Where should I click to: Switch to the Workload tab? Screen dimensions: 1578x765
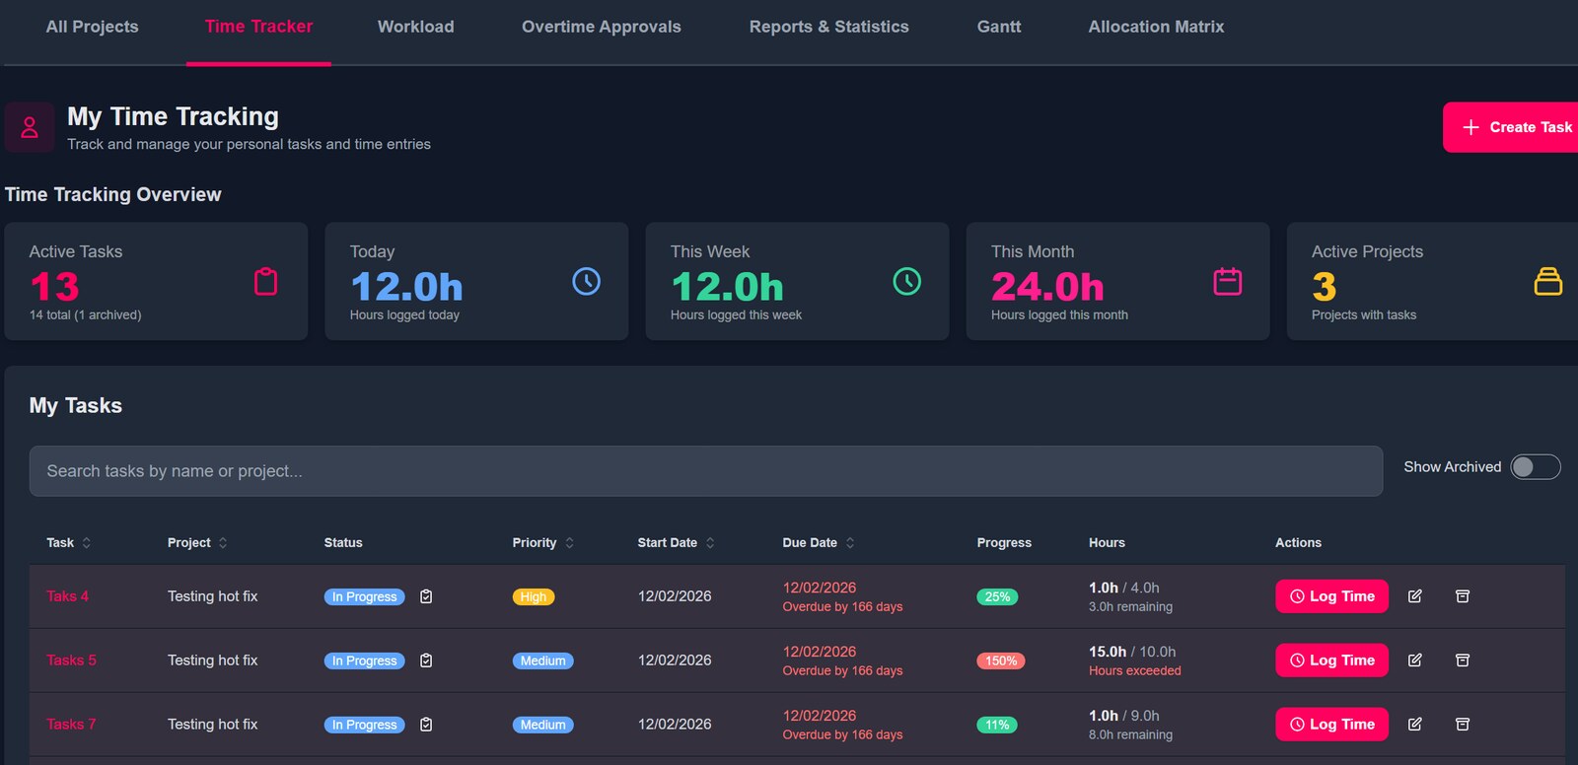(x=415, y=27)
